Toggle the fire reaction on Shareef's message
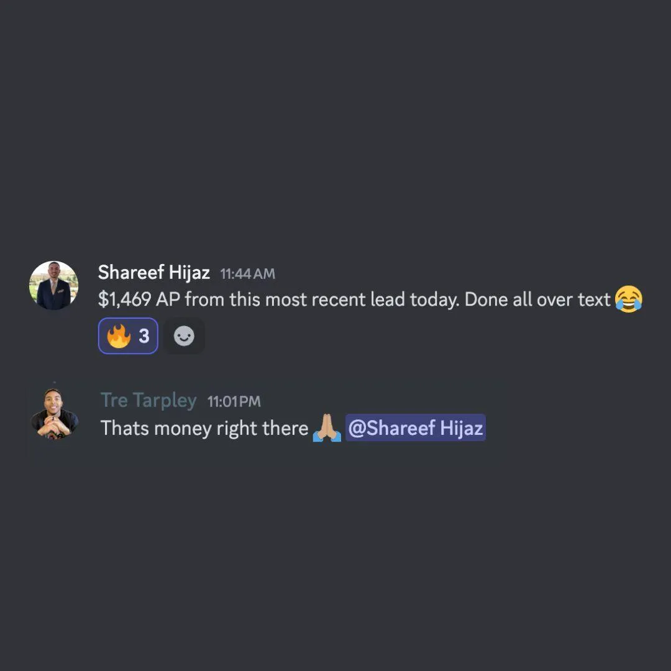 click(x=128, y=336)
